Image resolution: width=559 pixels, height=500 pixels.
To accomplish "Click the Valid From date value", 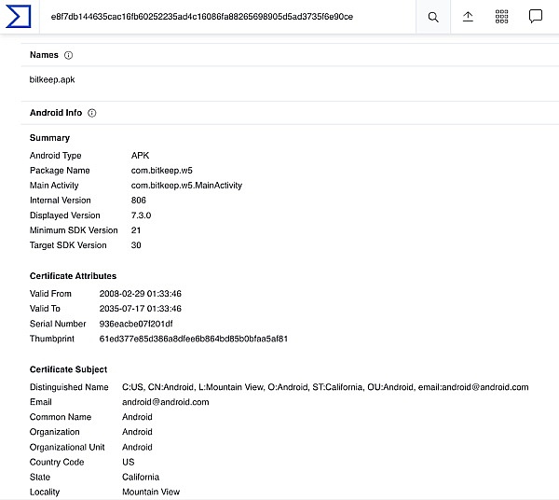I will (140, 294).
